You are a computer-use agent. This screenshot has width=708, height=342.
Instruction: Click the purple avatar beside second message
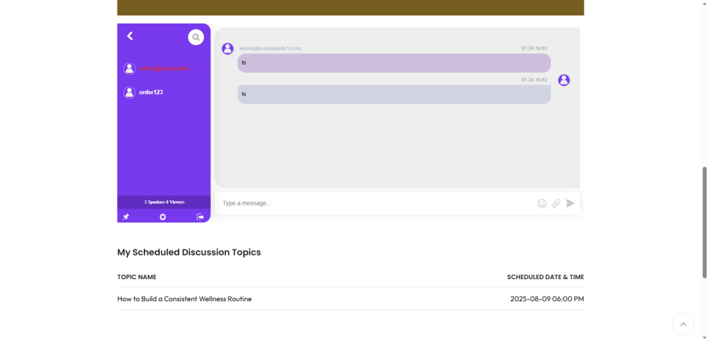563,80
